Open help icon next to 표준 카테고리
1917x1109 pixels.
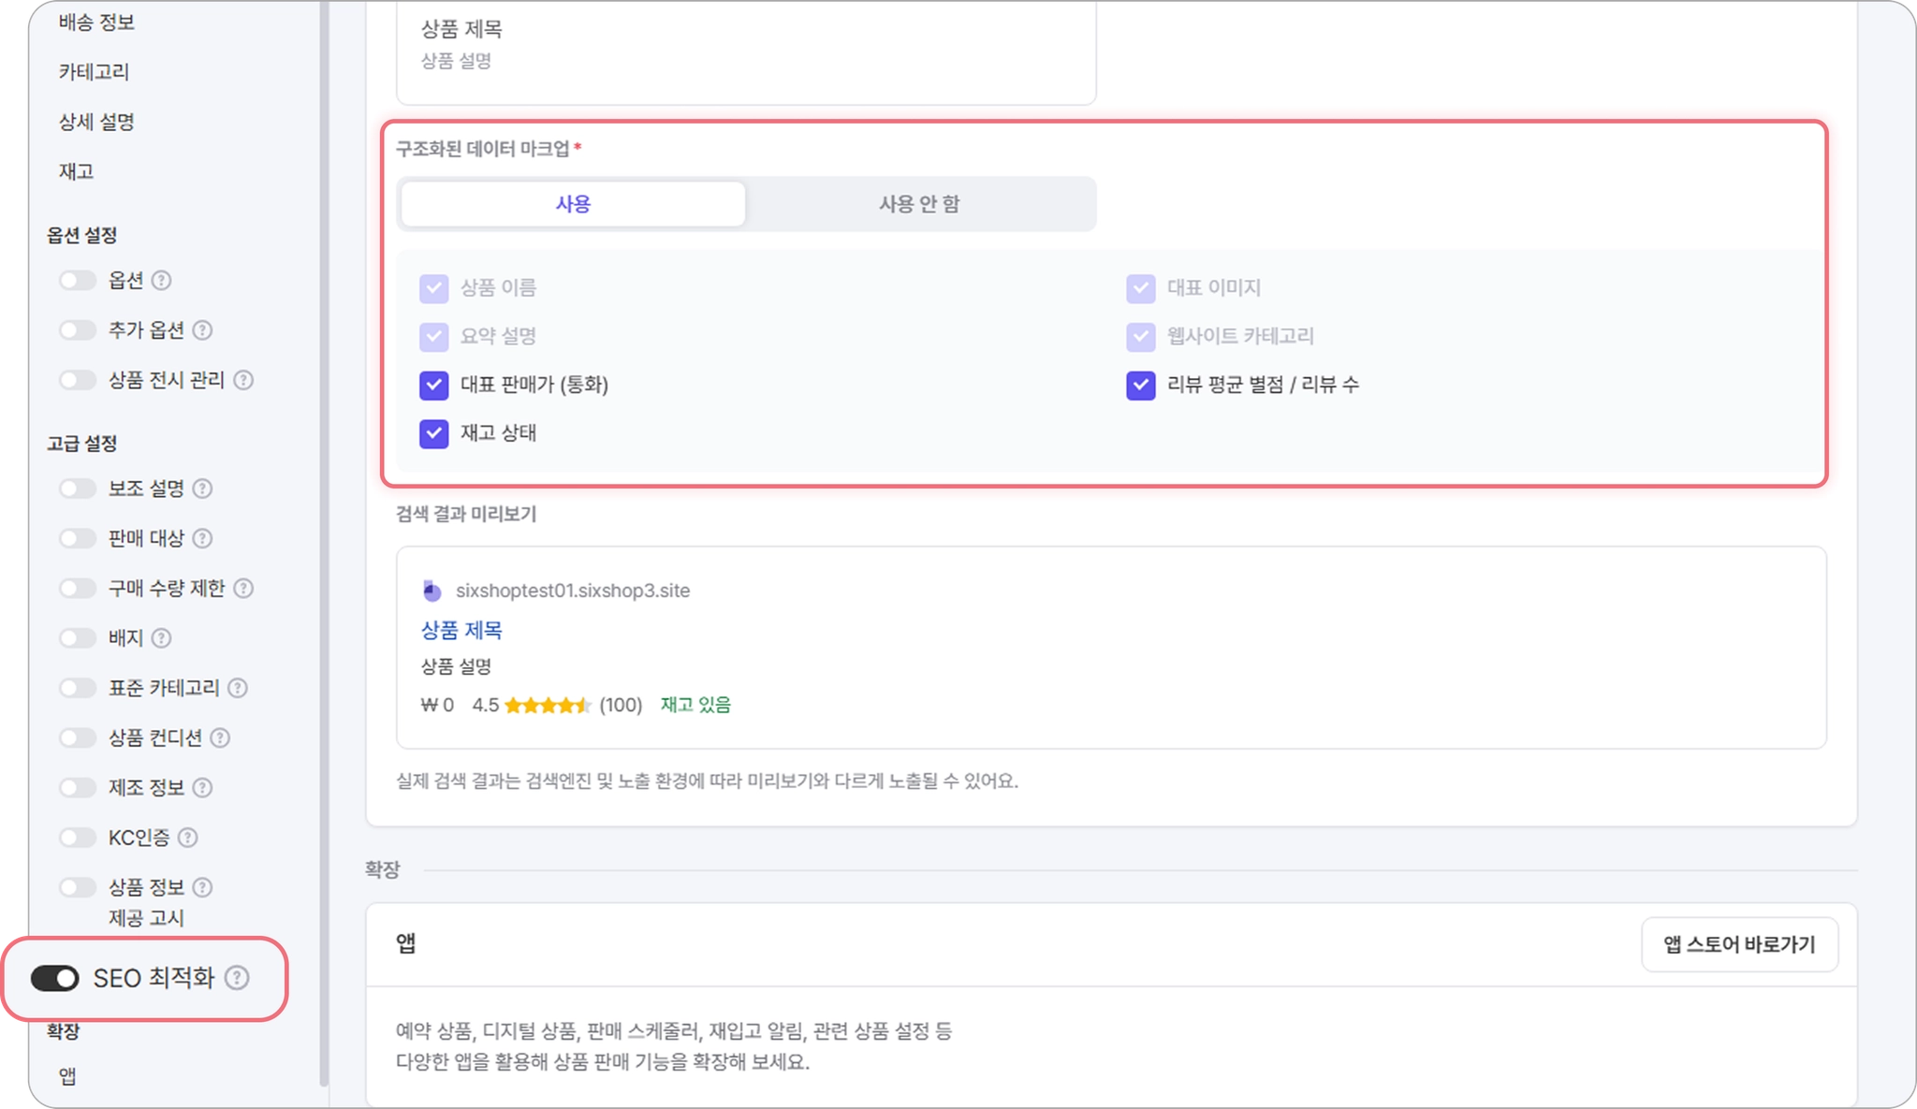238,688
